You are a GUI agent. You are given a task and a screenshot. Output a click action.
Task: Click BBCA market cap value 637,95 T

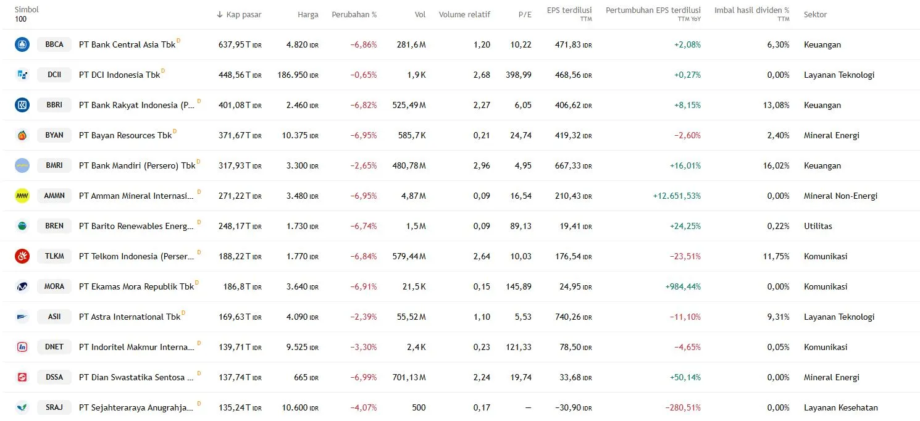240,44
